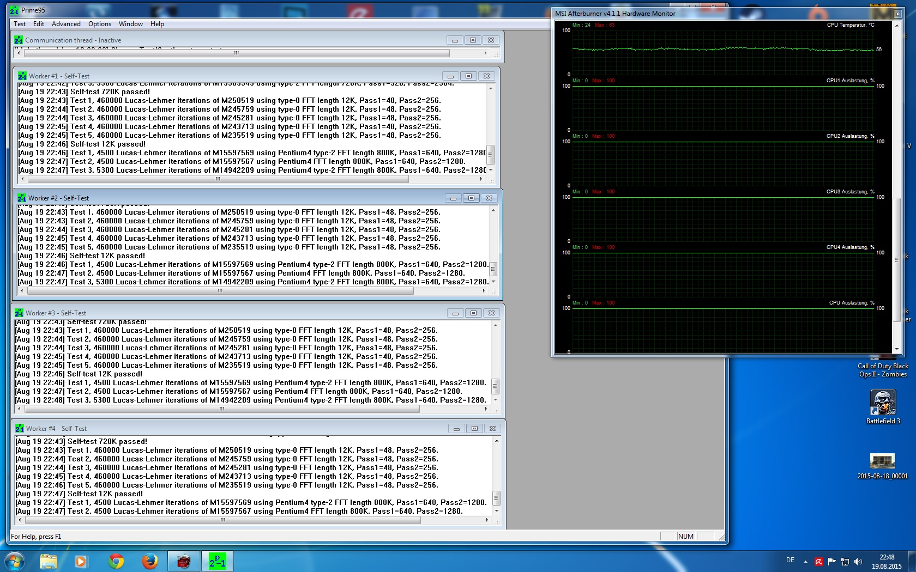916x572 pixels.
Task: Click Worker #3 vertical scrollbar thumb
Action: coord(495,387)
